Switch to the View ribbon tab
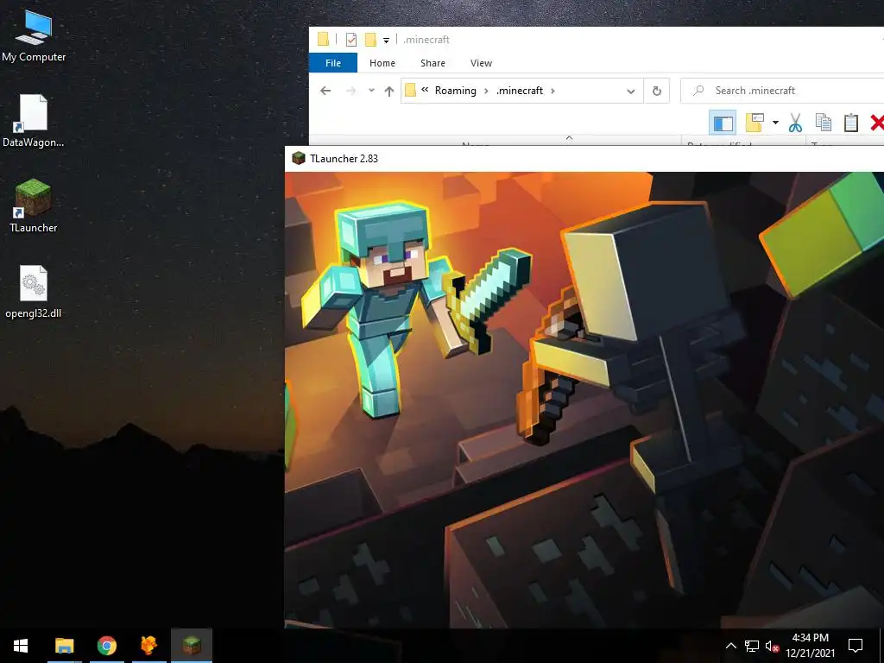 [x=482, y=63]
